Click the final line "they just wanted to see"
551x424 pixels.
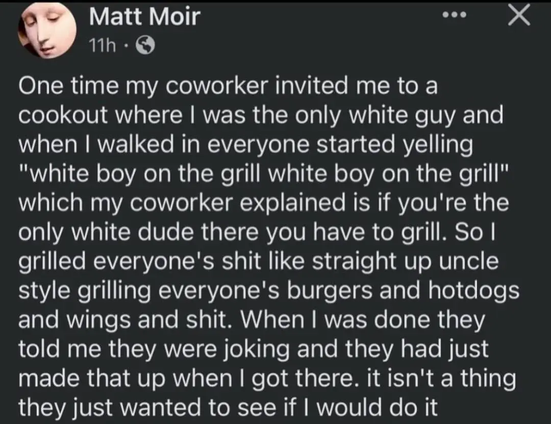[x=228, y=407]
